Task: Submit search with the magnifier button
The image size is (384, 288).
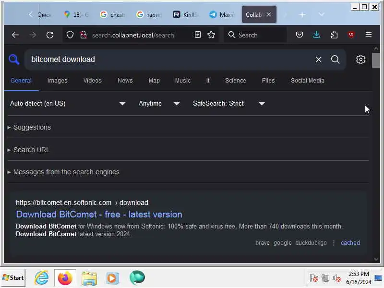Action: point(335,60)
